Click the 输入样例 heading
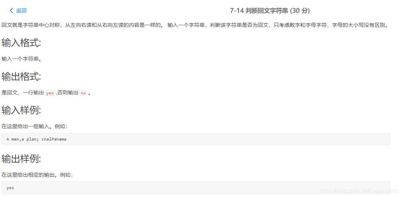Viewport: 402px width, 197px height. pyautogui.click(x=21, y=110)
